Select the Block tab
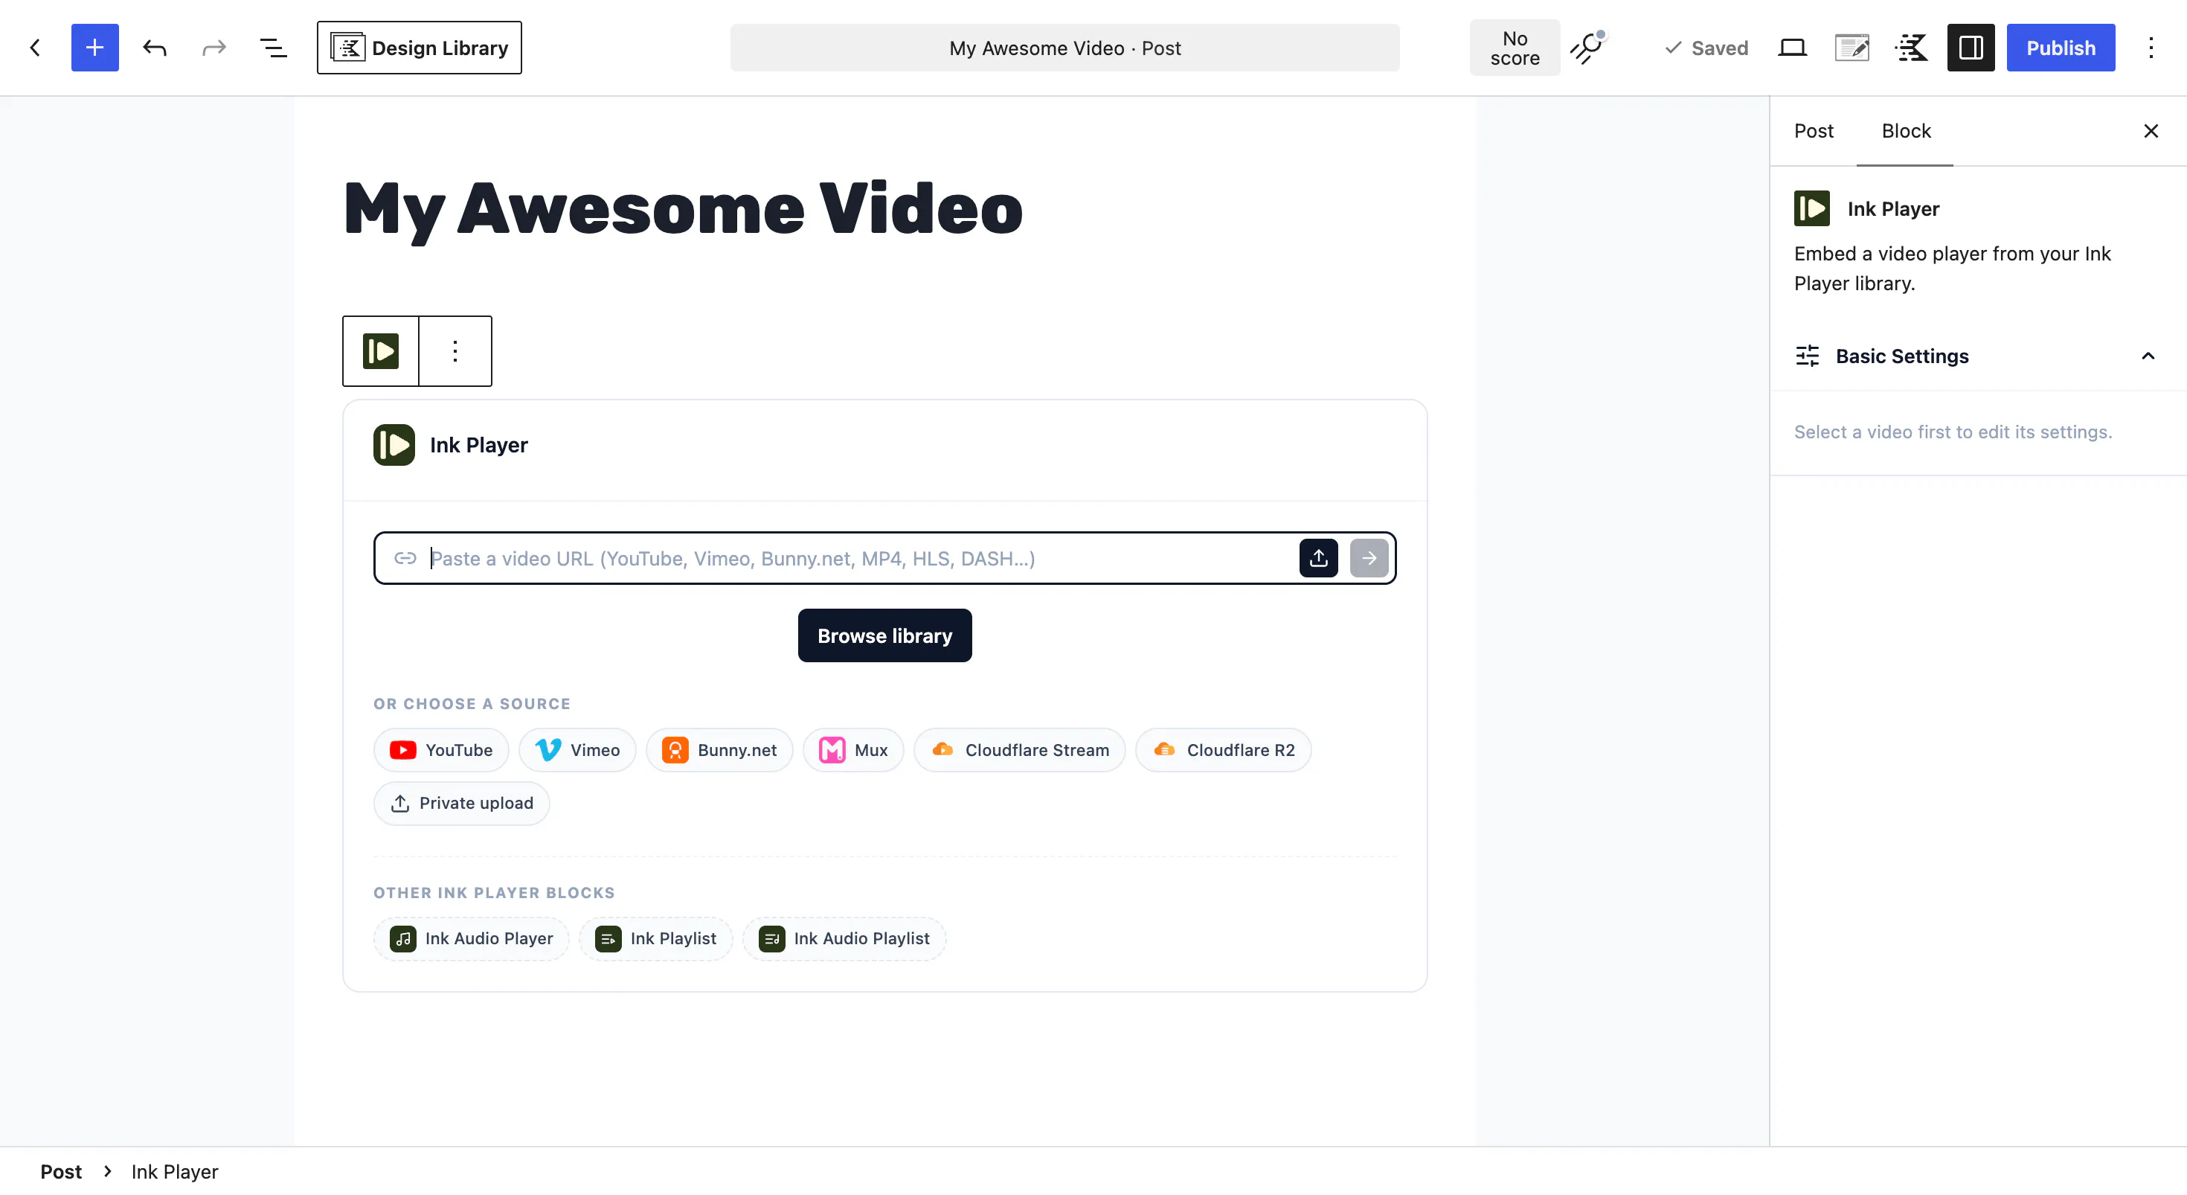2187x1195 pixels. (x=1905, y=131)
